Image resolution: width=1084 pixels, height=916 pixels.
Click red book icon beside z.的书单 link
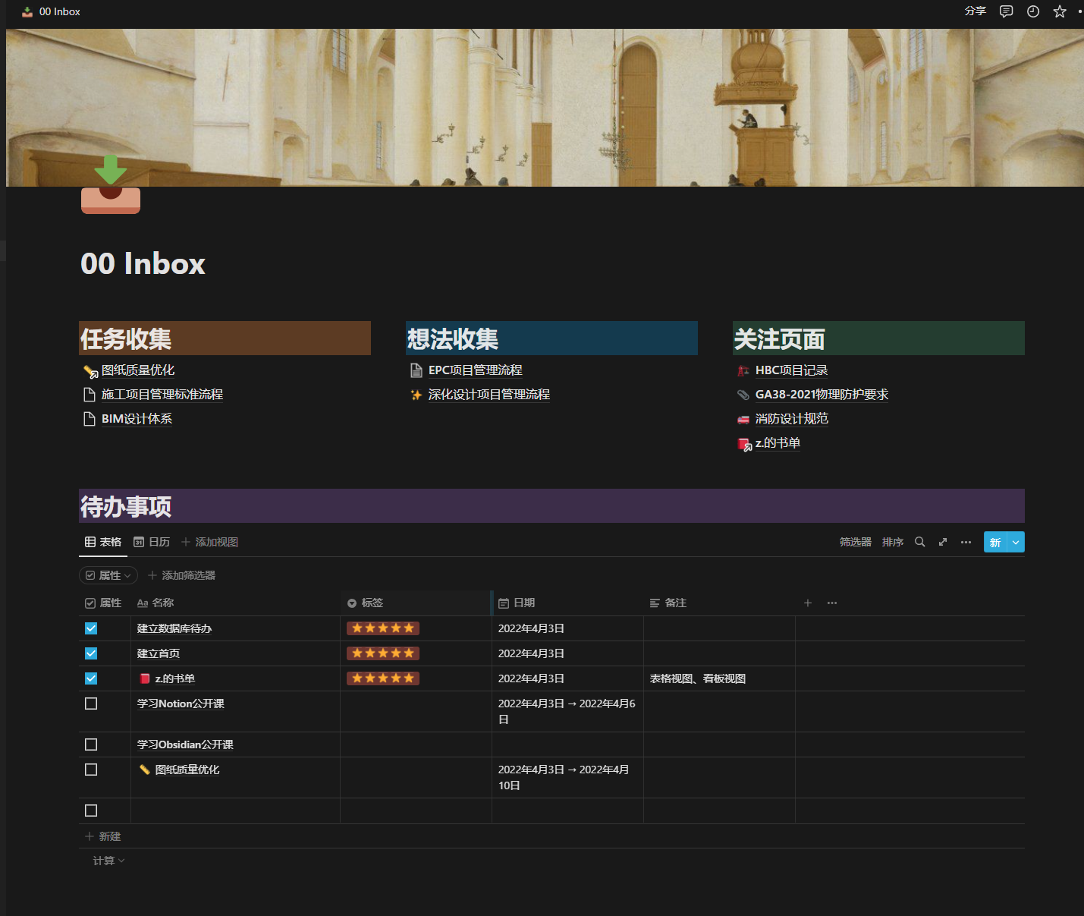click(x=744, y=444)
